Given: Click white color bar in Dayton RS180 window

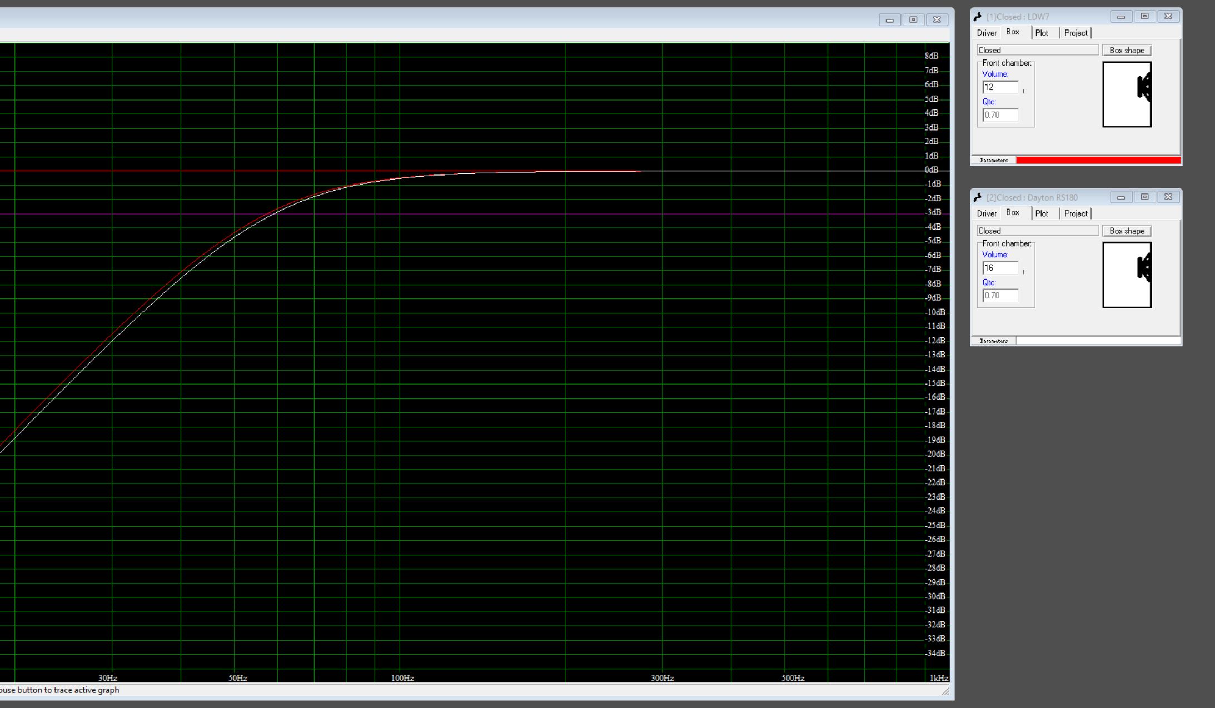Looking at the screenshot, I should point(1098,341).
